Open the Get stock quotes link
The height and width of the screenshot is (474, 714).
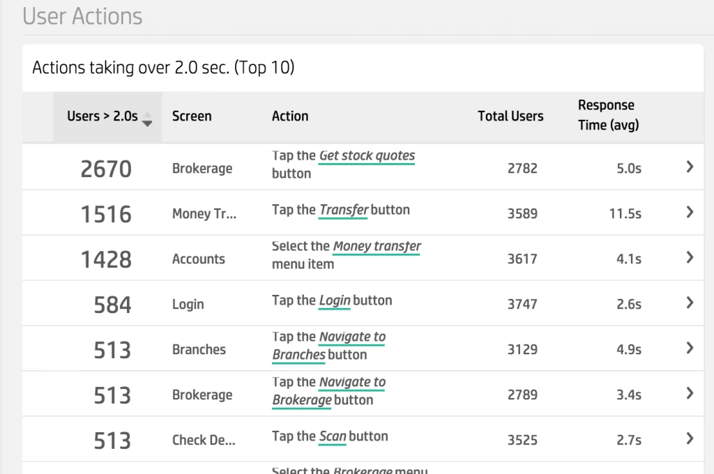[x=367, y=155]
